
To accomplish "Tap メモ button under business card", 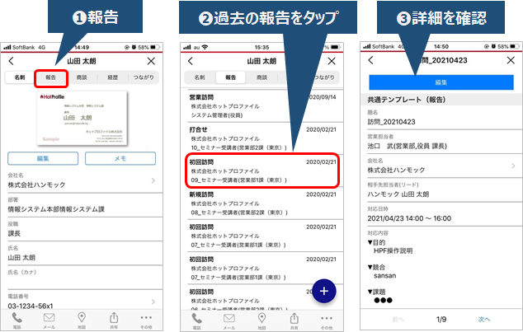I will (x=120, y=158).
